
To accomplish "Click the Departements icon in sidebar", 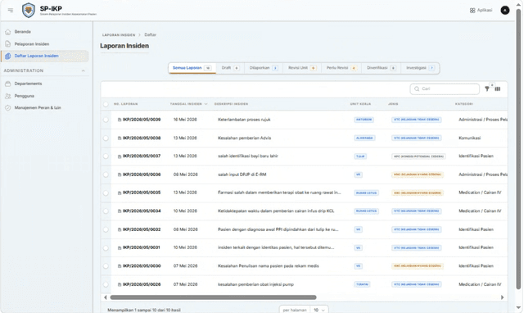I will 8,84.
